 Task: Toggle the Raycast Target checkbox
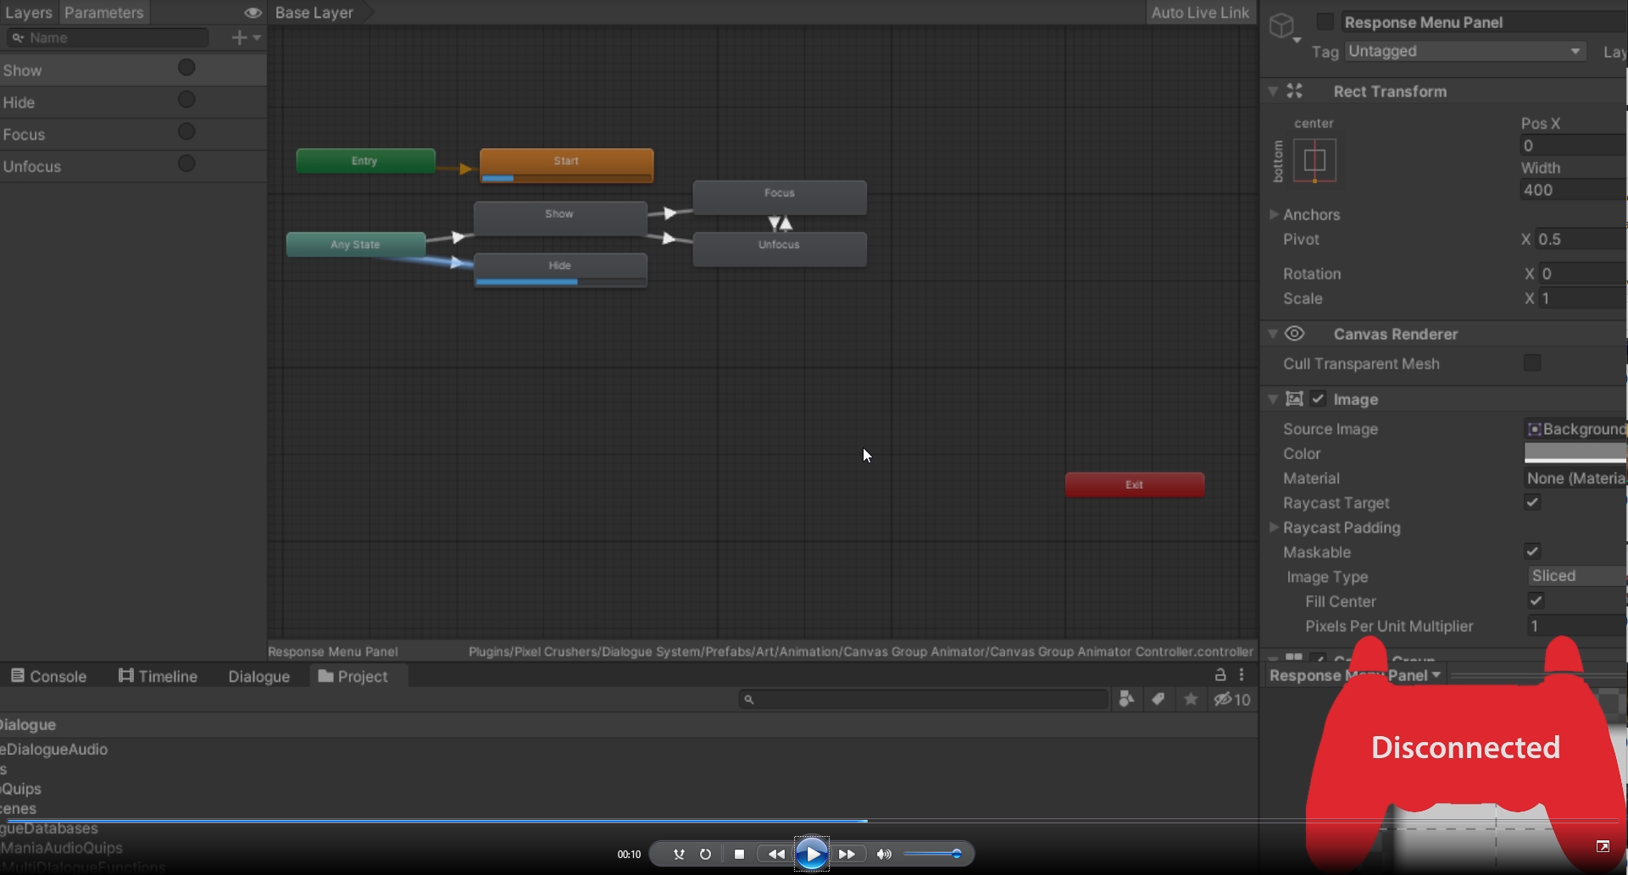pos(1532,502)
